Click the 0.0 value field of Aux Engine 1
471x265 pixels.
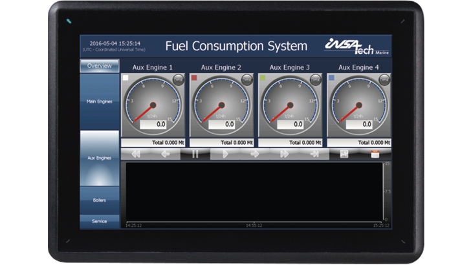(153, 124)
